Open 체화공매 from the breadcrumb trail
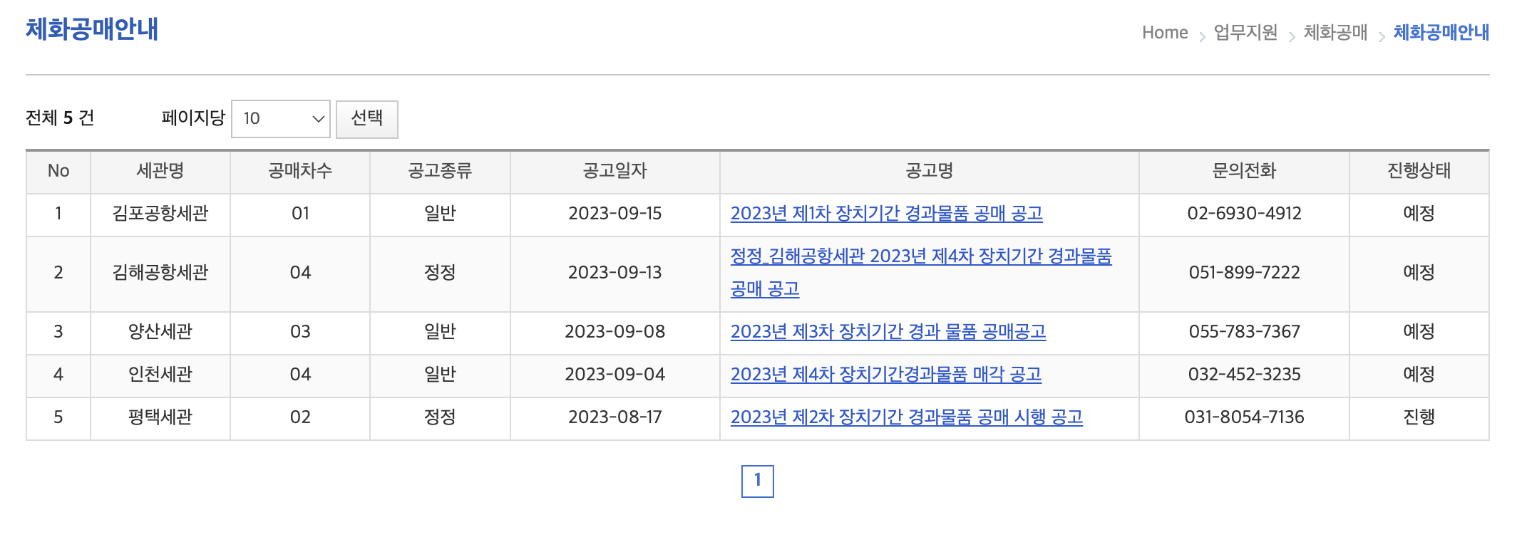The width and height of the screenshot is (1517, 547). click(x=1336, y=32)
